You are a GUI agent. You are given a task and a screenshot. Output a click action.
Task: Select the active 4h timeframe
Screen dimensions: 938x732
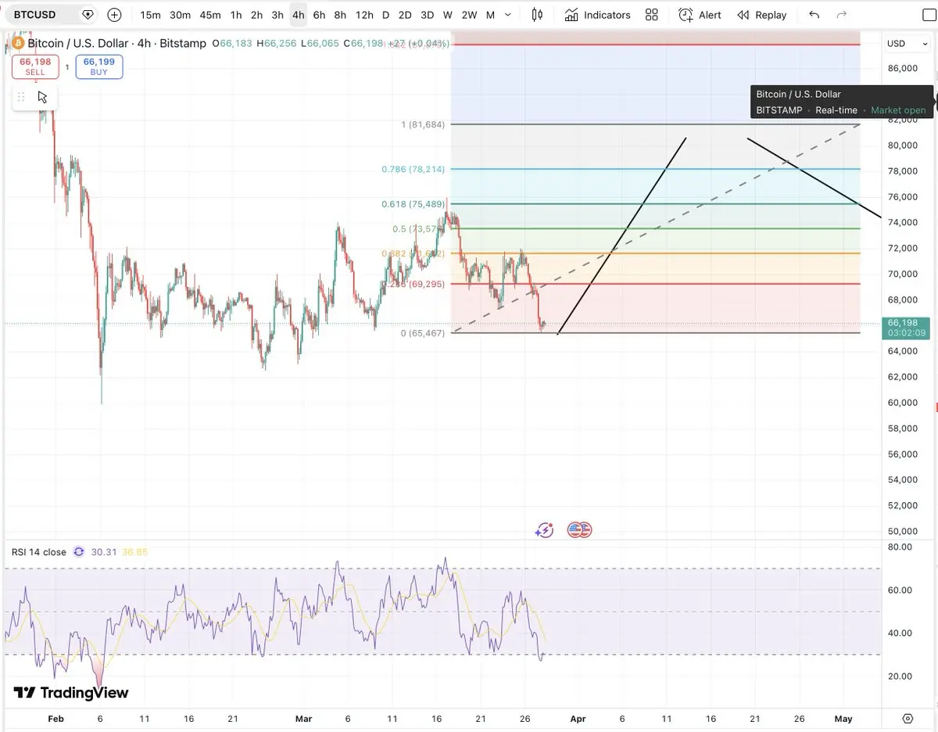(x=298, y=15)
